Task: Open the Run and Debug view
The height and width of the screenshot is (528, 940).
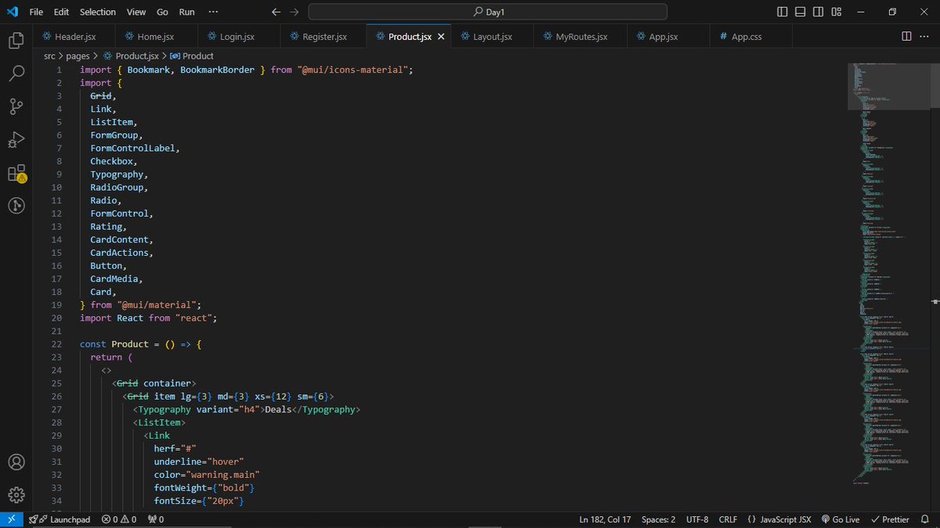Action: 16,140
